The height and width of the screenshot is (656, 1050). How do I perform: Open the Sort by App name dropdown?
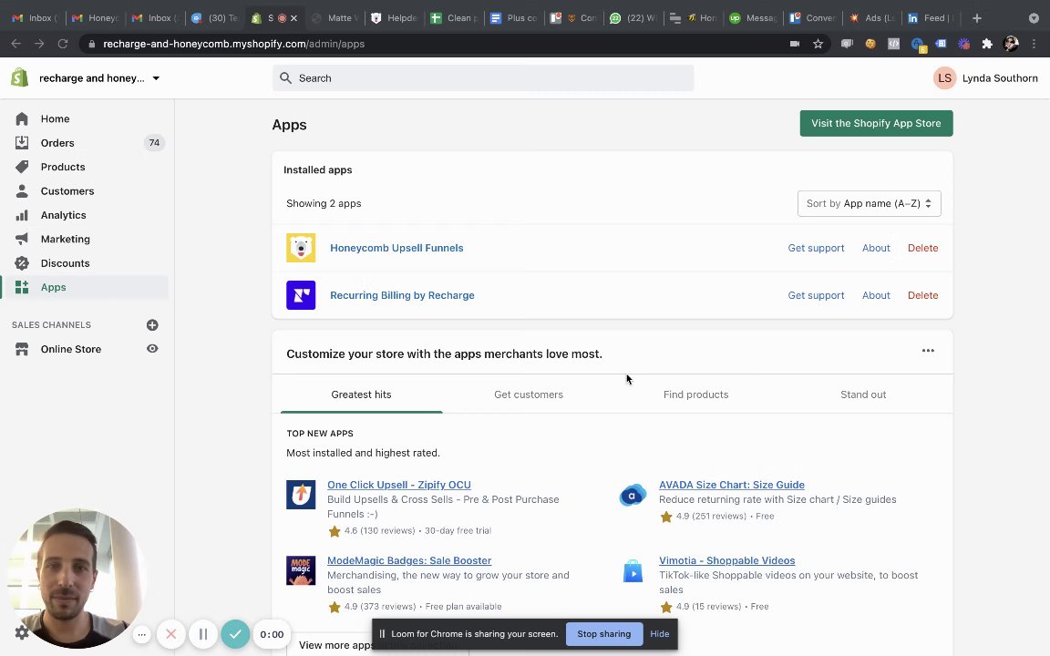click(870, 203)
